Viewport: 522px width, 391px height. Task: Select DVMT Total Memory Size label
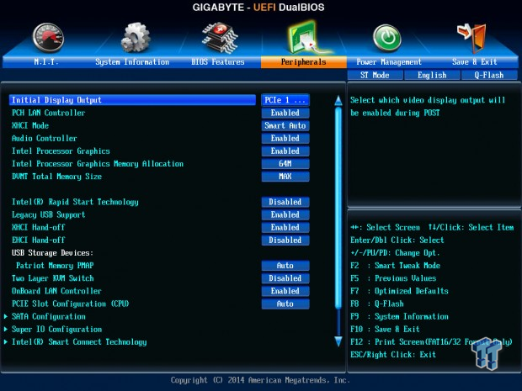point(56,177)
